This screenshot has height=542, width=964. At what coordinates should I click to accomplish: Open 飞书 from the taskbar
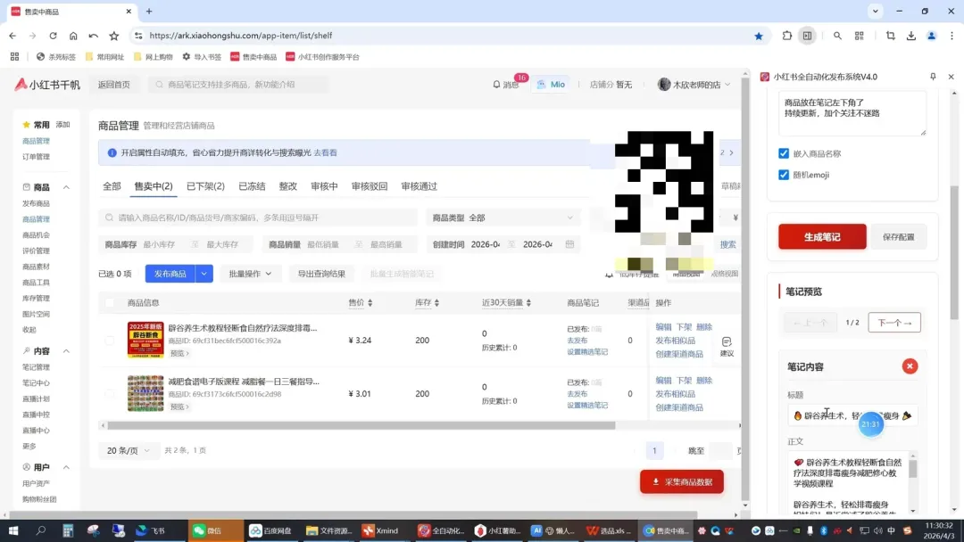click(151, 530)
